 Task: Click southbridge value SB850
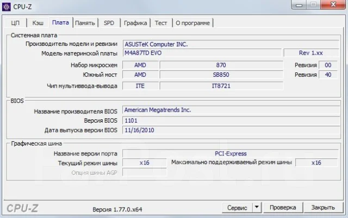click(x=221, y=75)
